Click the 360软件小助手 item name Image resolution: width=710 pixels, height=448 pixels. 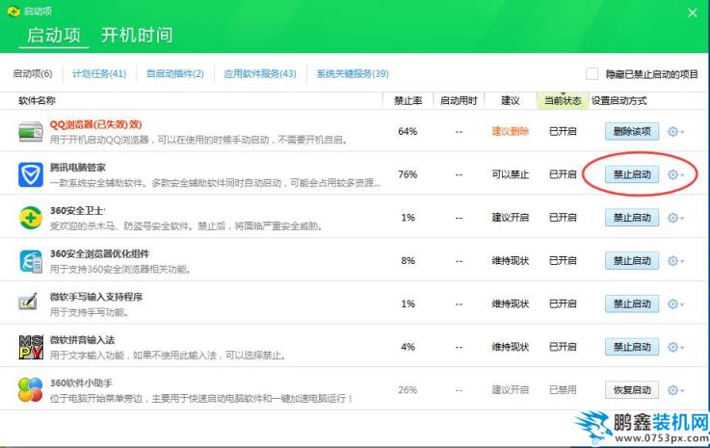coord(81,383)
